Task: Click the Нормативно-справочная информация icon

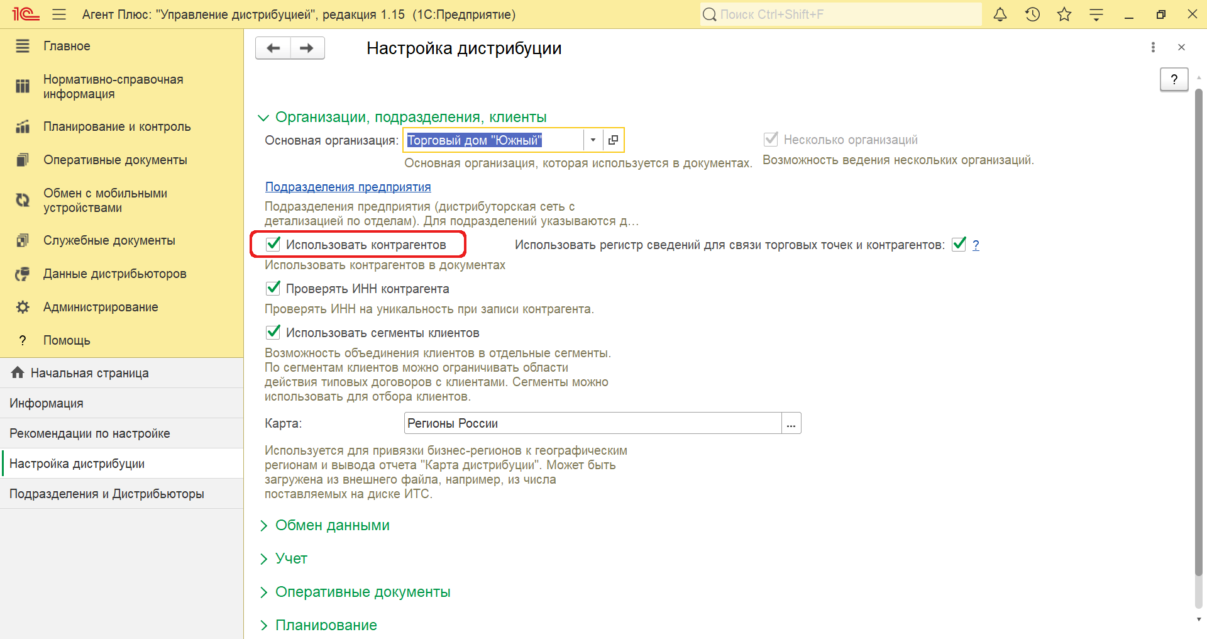Action: click(23, 86)
